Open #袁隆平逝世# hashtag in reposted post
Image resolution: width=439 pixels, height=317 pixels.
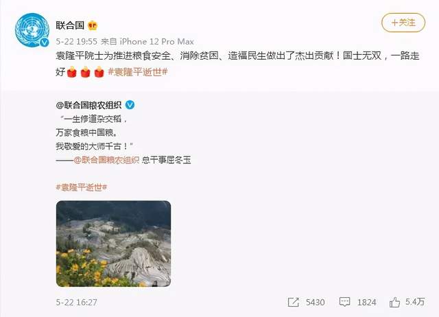coord(82,187)
